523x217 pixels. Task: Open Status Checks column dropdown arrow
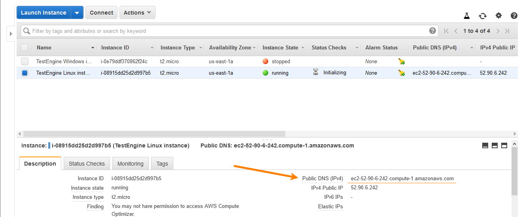(x=357, y=48)
